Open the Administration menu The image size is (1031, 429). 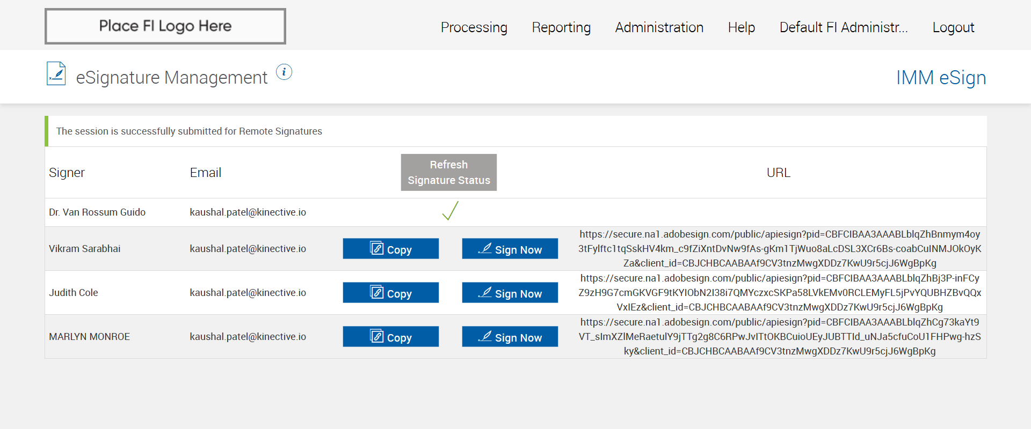click(x=659, y=27)
